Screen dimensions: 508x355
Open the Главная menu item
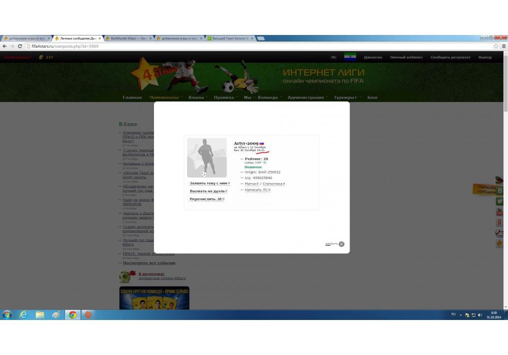pos(132,97)
